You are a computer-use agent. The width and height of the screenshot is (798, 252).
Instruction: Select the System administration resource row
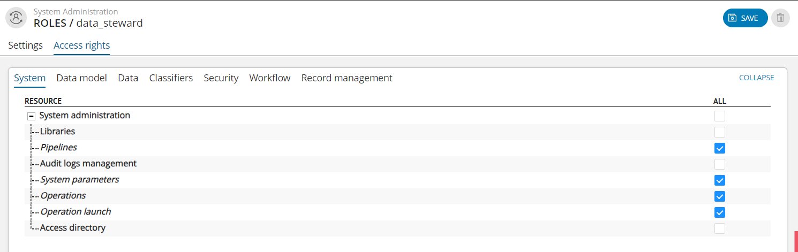click(x=397, y=116)
